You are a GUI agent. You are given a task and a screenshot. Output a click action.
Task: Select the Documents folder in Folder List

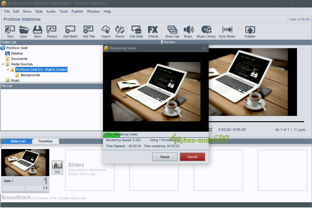19,59
